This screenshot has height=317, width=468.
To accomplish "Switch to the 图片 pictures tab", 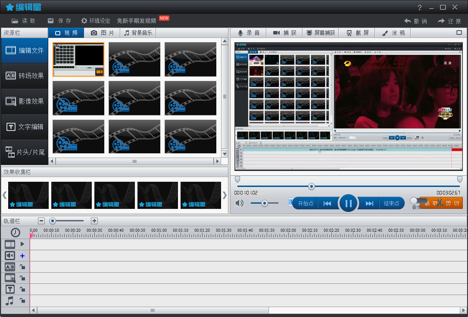I will [103, 33].
